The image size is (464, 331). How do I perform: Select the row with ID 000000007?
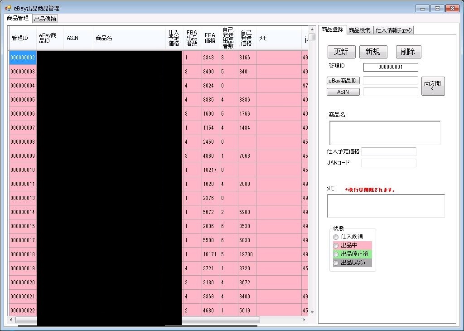click(x=159, y=128)
